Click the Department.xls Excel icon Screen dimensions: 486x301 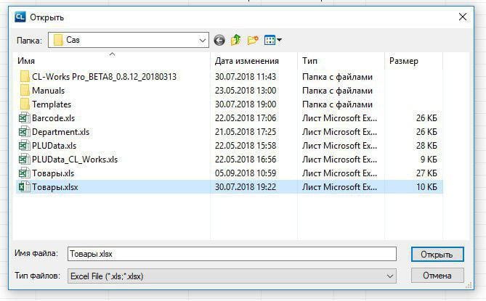point(25,132)
